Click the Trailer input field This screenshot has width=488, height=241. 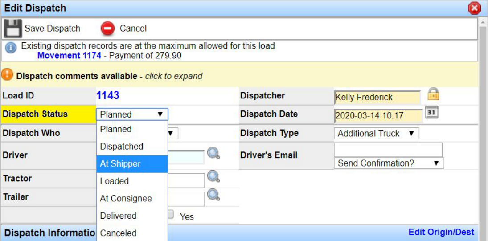[186, 199]
